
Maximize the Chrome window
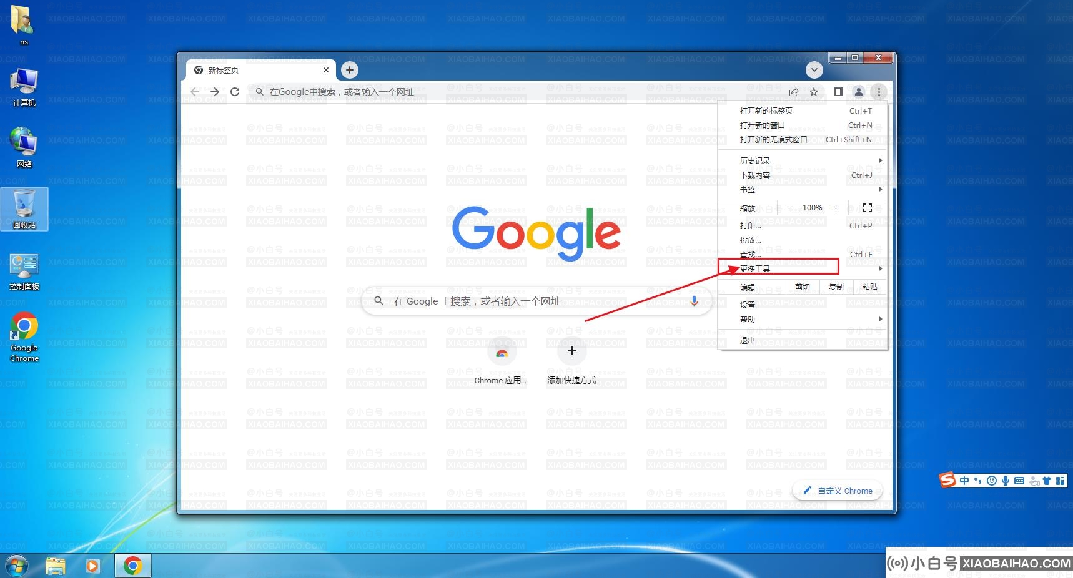(x=854, y=57)
